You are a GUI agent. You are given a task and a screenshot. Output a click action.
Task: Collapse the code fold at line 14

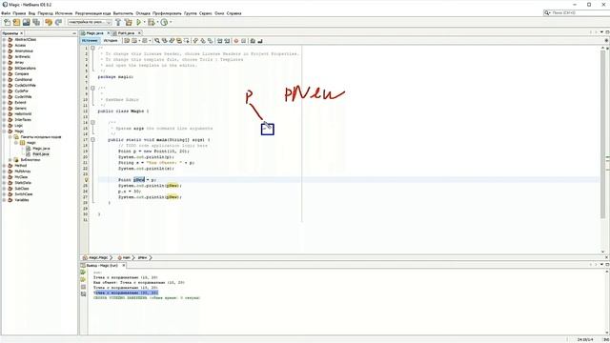point(92,123)
